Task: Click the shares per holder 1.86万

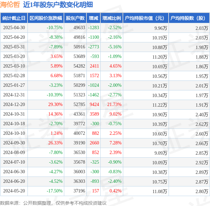Action: (x=202, y=67)
